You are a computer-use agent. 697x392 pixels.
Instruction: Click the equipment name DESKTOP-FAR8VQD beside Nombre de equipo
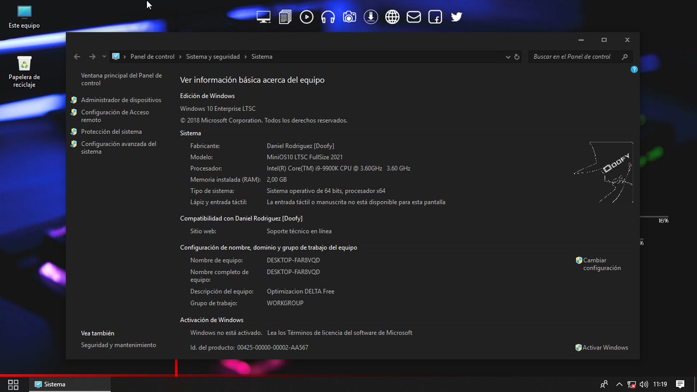293,260
